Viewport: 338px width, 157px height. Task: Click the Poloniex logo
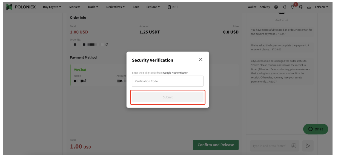21,7
